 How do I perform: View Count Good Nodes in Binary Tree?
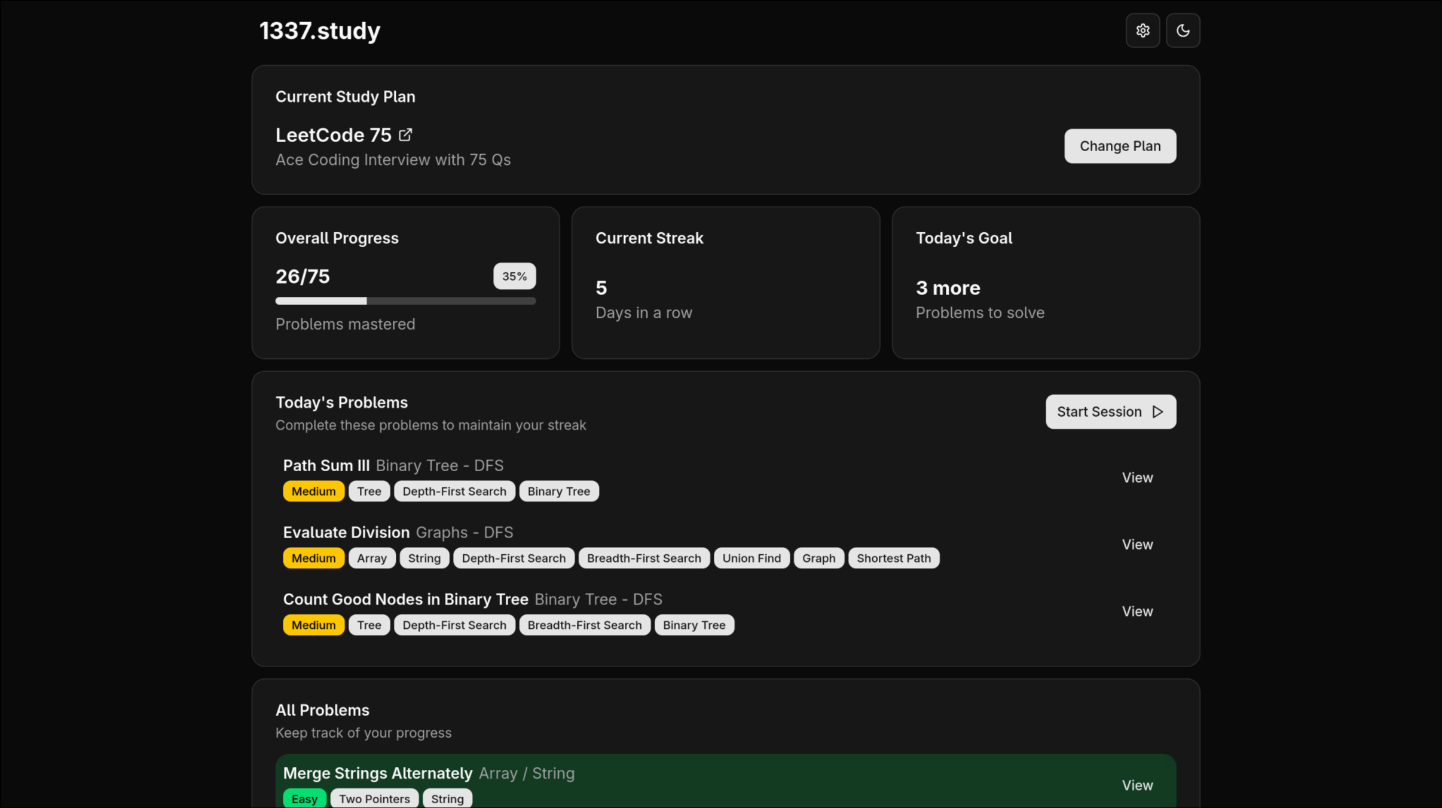tap(1137, 612)
